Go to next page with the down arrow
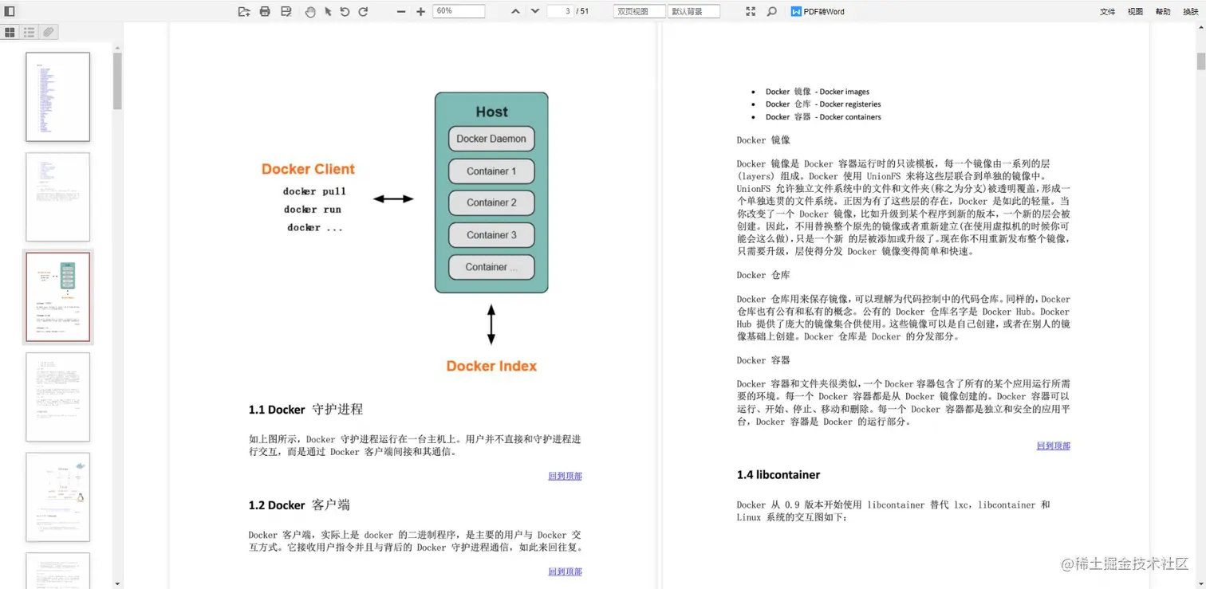Image resolution: width=1206 pixels, height=589 pixels. click(535, 11)
